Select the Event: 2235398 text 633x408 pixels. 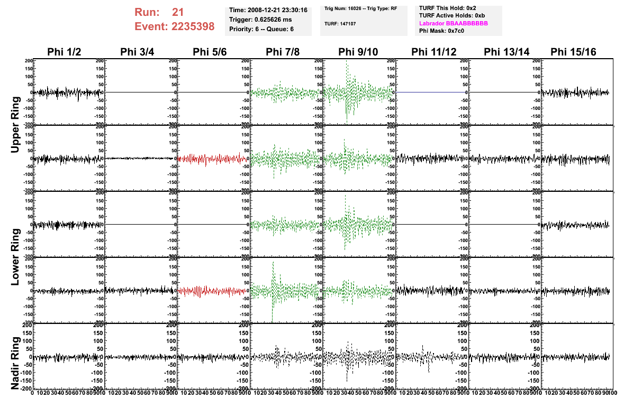coord(175,26)
